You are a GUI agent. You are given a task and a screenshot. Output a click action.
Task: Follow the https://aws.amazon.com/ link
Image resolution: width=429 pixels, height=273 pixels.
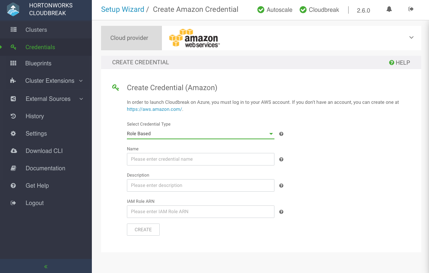pos(155,109)
